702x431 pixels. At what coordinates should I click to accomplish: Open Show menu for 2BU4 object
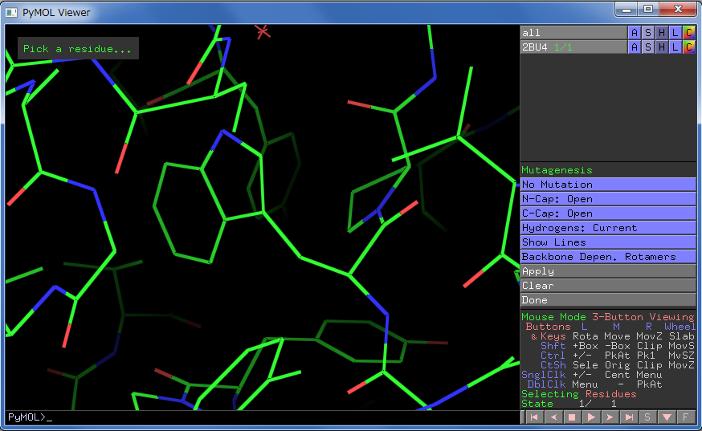click(648, 47)
